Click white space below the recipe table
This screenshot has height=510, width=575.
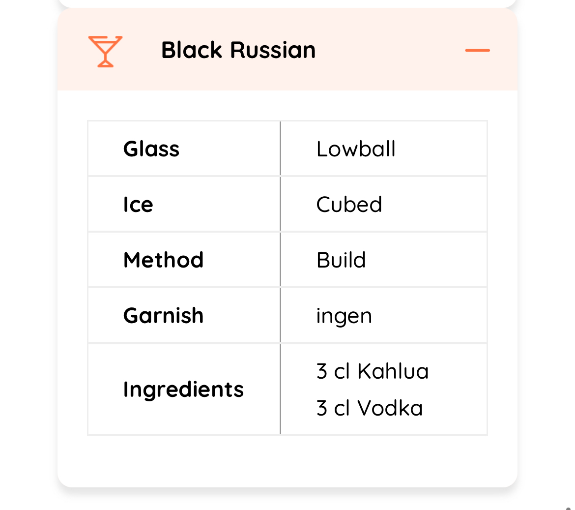(287, 461)
